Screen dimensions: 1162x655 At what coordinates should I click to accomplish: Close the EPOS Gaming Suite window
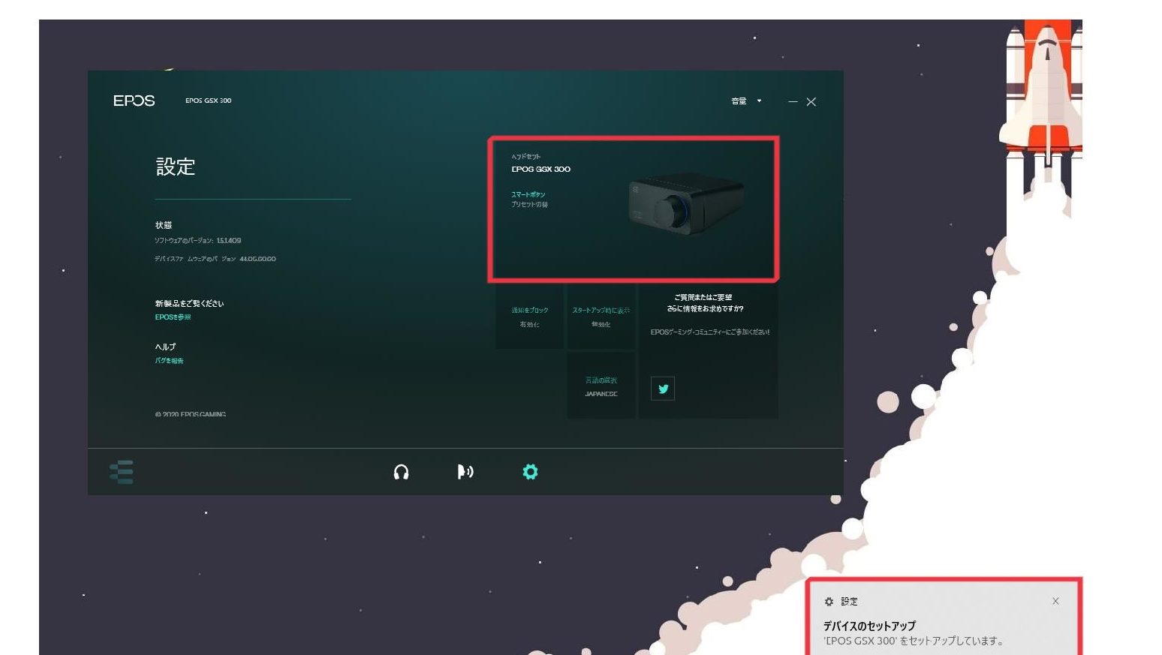pyautogui.click(x=811, y=101)
